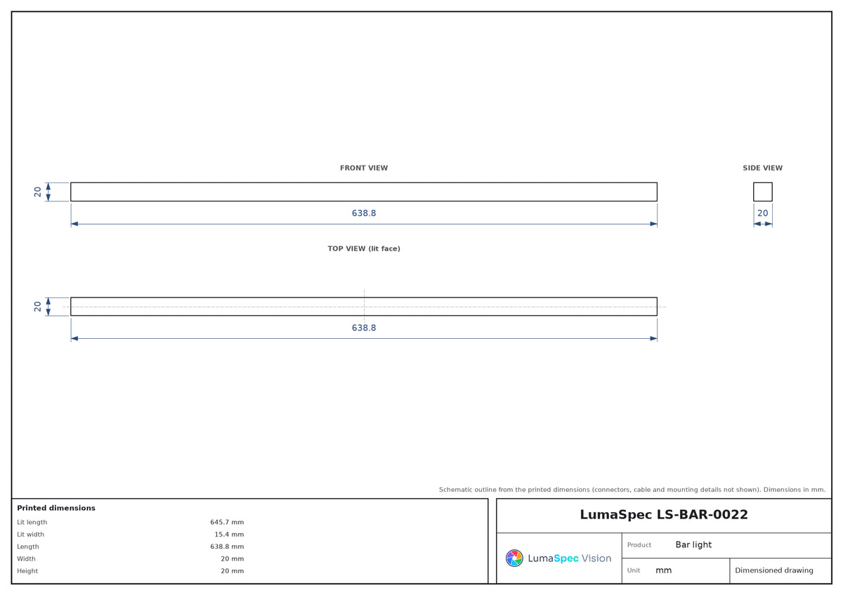Click the Lit width 15.4 mm value

pos(229,535)
